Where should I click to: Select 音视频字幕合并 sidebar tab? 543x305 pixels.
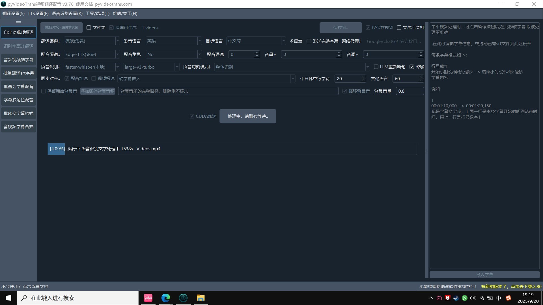[x=18, y=127]
